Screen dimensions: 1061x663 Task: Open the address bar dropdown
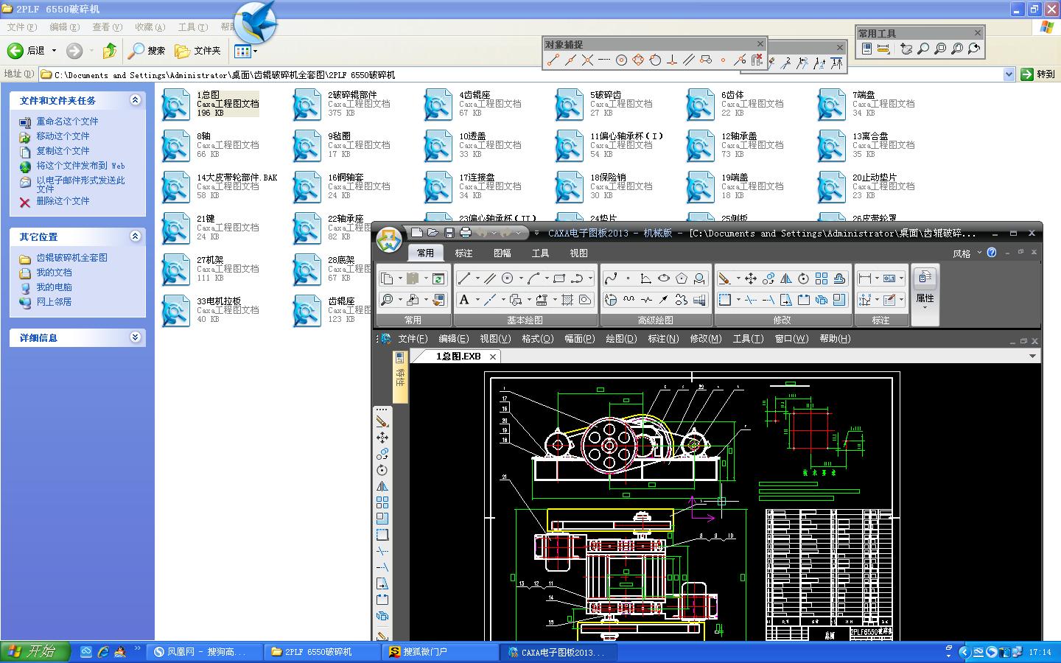1009,74
